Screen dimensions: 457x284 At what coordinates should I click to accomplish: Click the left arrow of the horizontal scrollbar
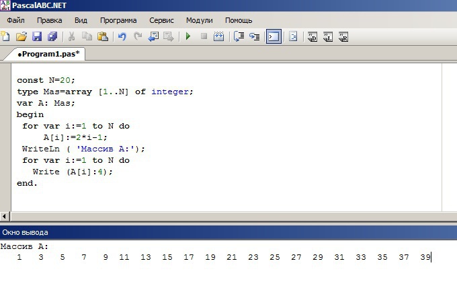pos(4,217)
